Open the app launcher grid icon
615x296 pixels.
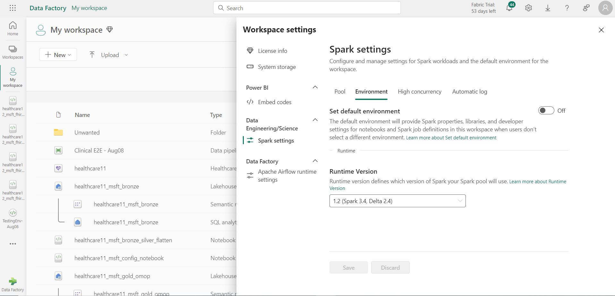point(13,8)
